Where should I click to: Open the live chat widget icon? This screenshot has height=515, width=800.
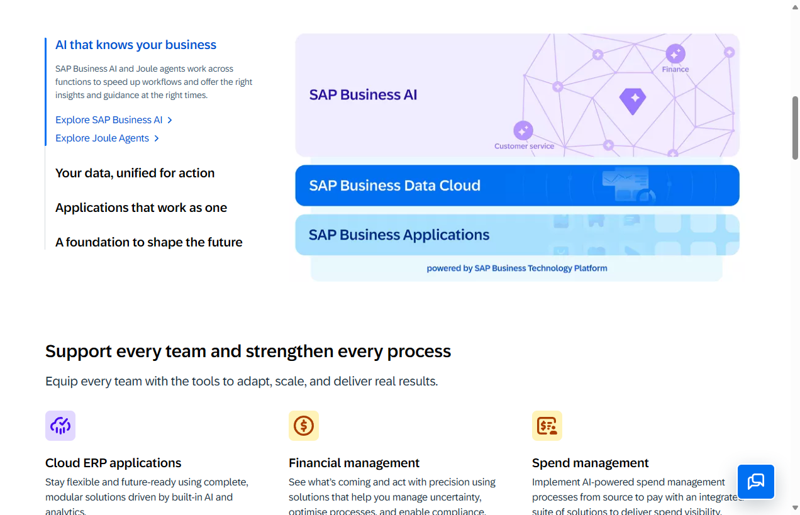755,482
